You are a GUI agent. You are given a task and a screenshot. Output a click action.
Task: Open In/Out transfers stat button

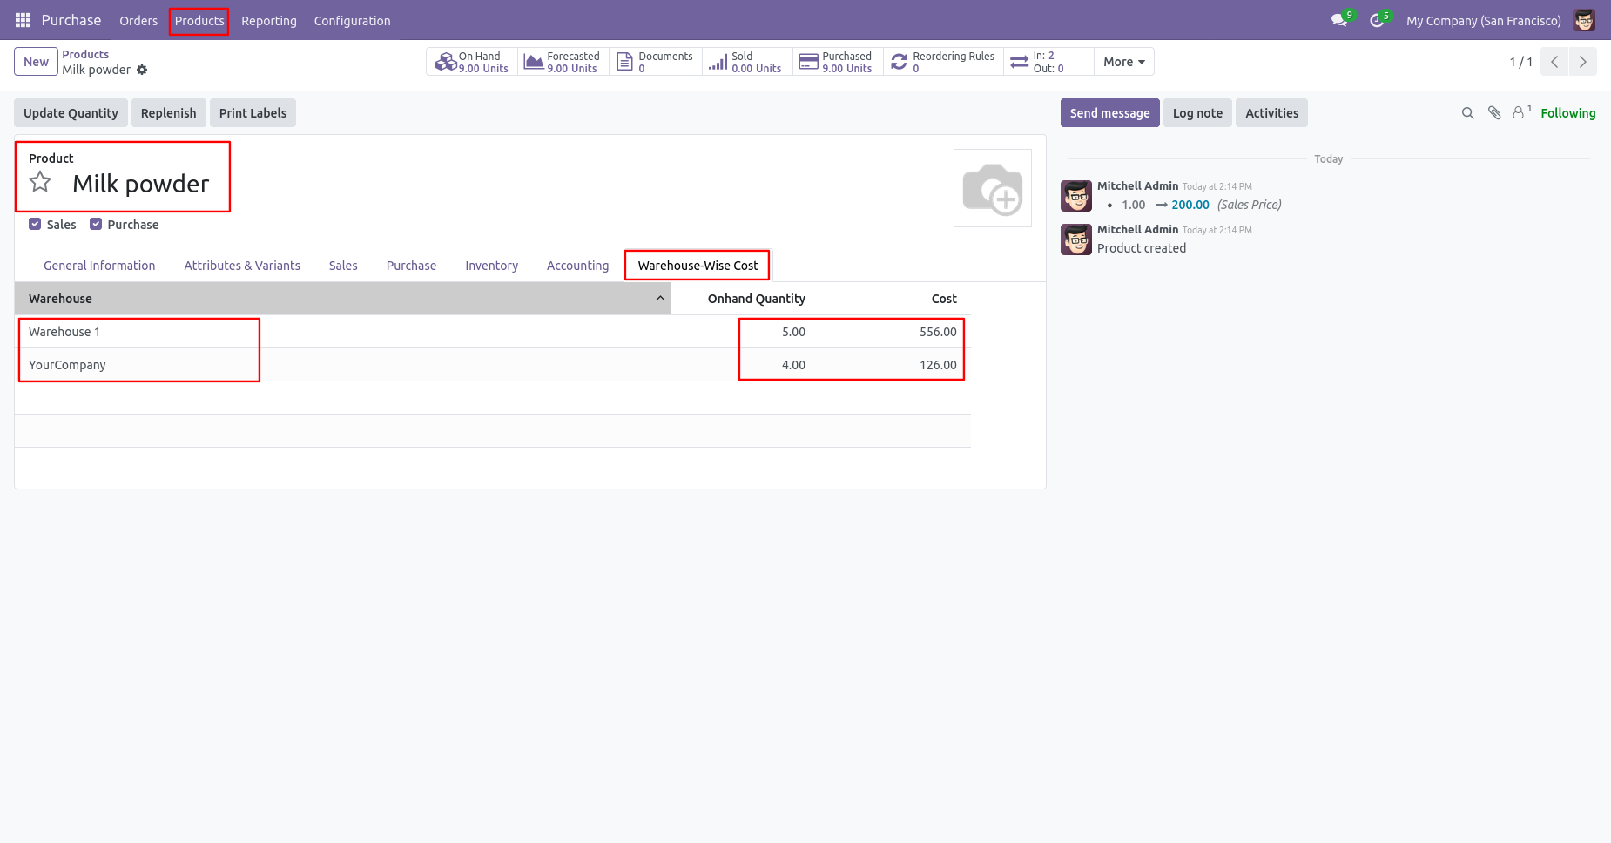pos(1048,62)
